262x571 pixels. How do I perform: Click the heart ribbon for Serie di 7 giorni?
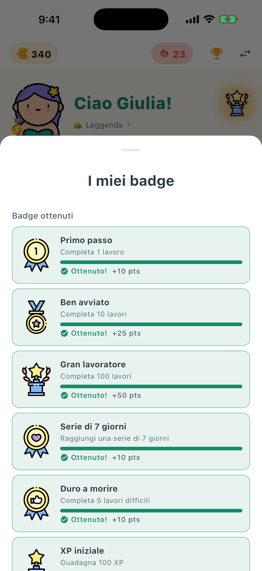[x=36, y=441]
